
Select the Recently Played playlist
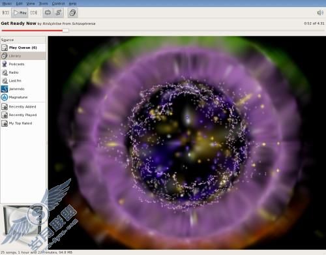tap(23, 115)
